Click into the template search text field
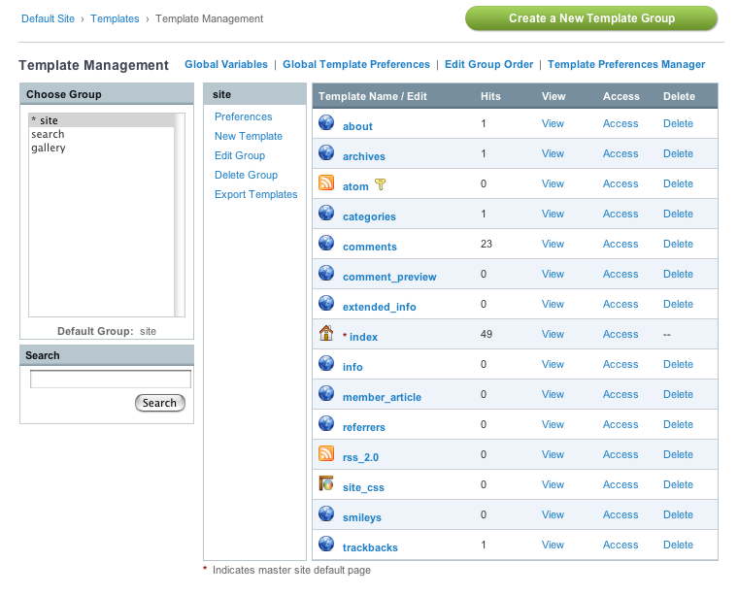The image size is (738, 595). [x=111, y=380]
